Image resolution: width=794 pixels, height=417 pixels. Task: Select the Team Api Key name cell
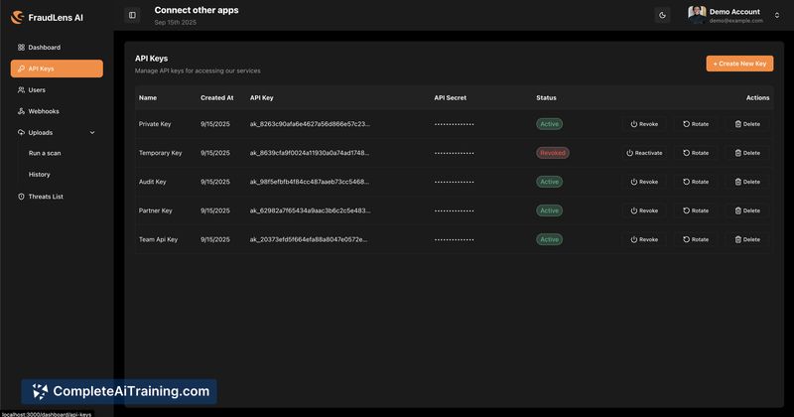(158, 239)
